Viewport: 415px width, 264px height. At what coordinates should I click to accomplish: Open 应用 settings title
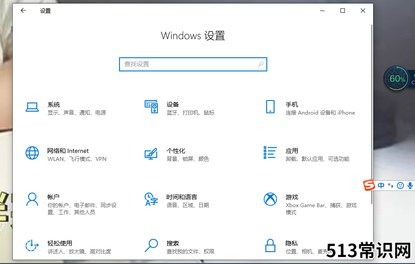pyautogui.click(x=292, y=151)
